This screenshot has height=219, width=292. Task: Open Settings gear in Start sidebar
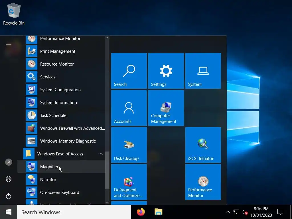tap(9, 179)
